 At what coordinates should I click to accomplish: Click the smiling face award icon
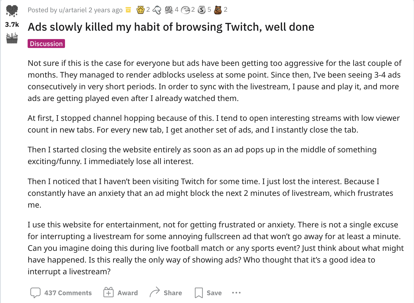(185, 10)
